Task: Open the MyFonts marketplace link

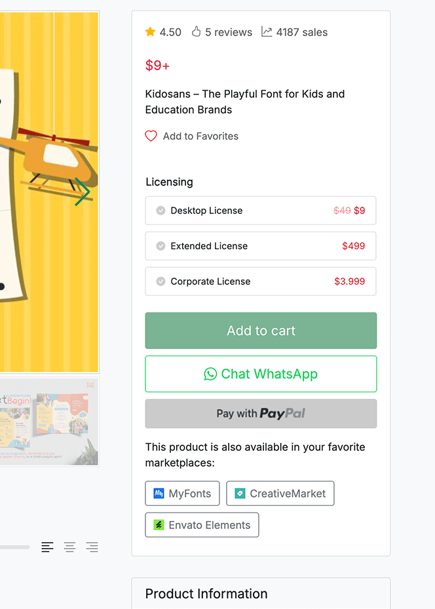Action: point(182,493)
